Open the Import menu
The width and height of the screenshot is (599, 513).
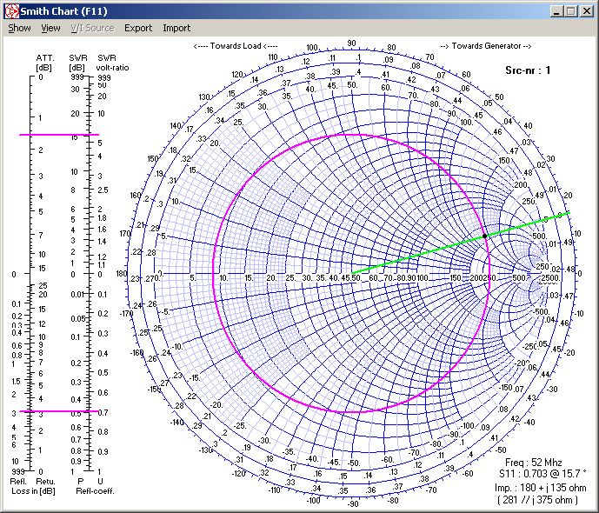coord(176,28)
